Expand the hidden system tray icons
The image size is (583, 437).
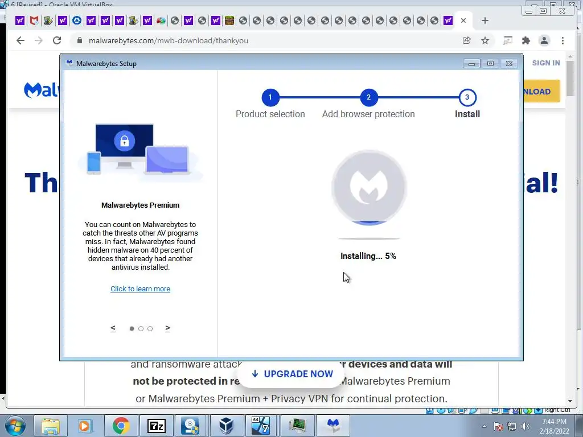pyautogui.click(x=484, y=426)
